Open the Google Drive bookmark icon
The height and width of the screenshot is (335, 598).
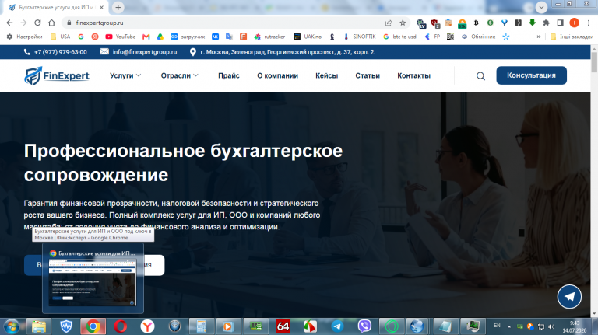tap(160, 37)
